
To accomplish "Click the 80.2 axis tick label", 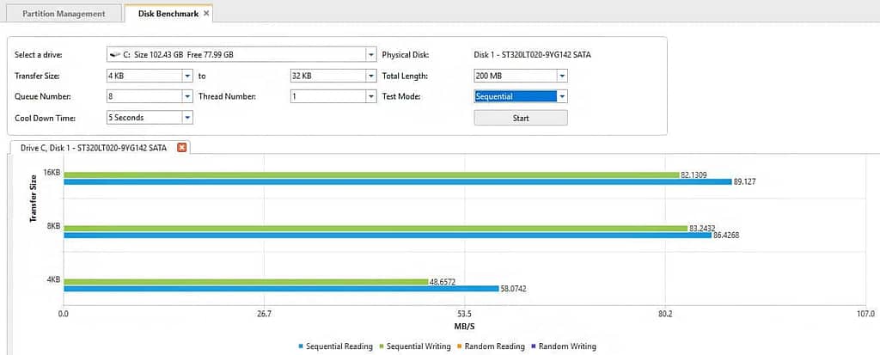I will [665, 314].
